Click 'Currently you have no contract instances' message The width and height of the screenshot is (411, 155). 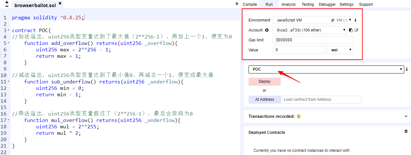[302, 151]
